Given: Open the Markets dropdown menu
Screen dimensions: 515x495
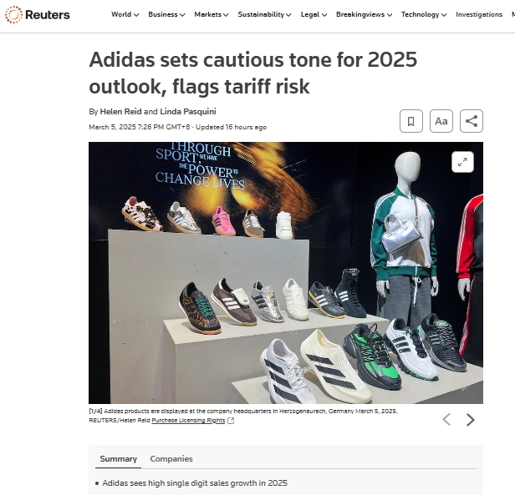Looking at the screenshot, I should click(x=212, y=14).
